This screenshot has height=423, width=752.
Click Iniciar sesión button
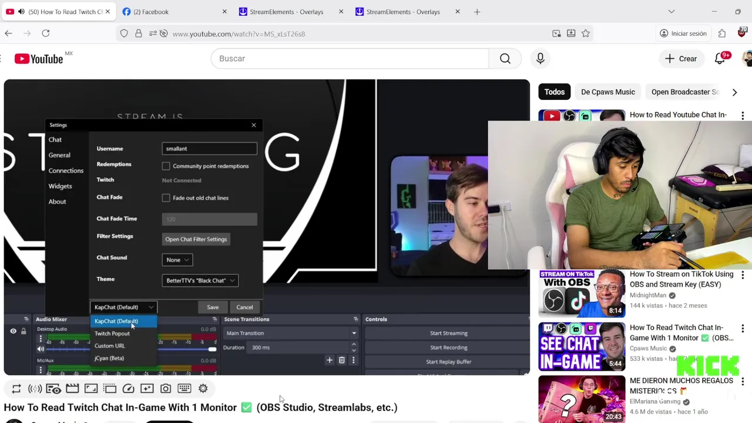[x=683, y=33]
